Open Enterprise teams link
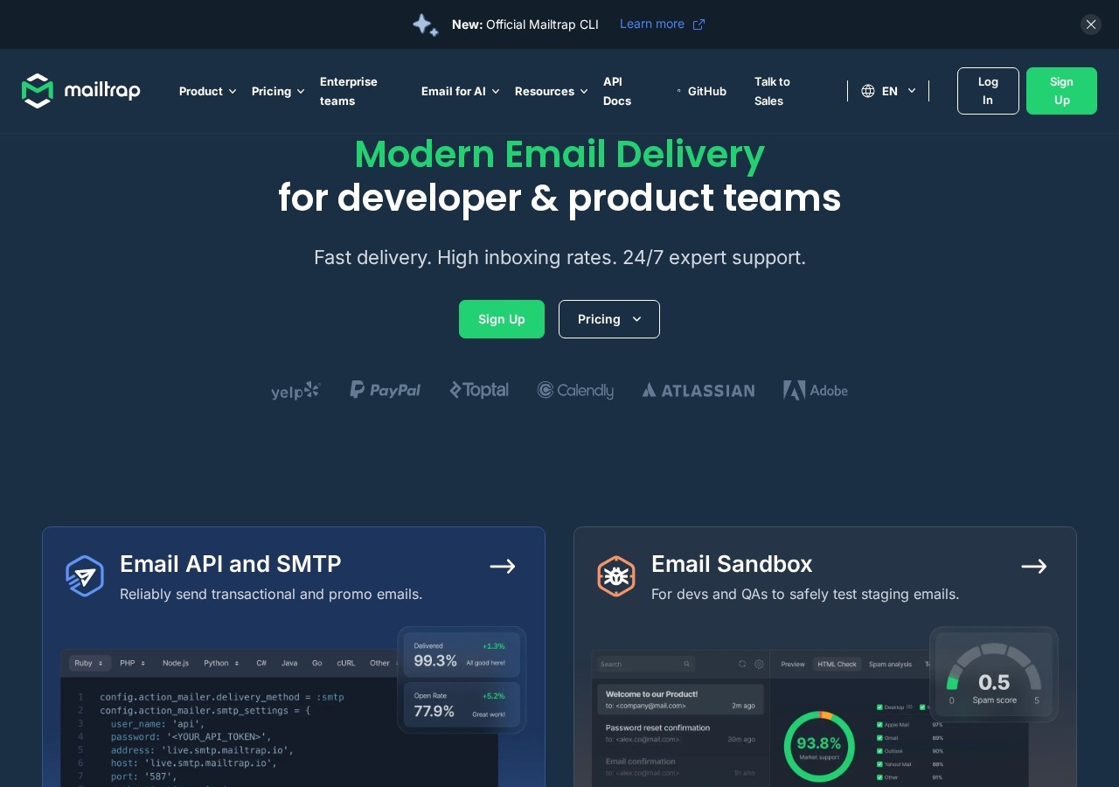Image resolution: width=1119 pixels, height=787 pixels. click(349, 91)
